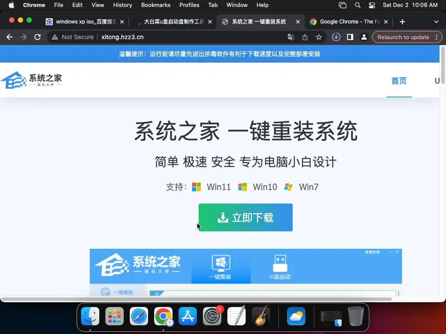Screen dimensions: 446x334
Task: Open the Edit menu
Action: [77, 5]
